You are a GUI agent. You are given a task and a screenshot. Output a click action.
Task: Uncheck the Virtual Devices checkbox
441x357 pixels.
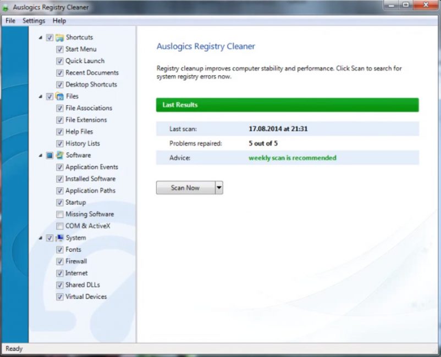click(x=59, y=297)
